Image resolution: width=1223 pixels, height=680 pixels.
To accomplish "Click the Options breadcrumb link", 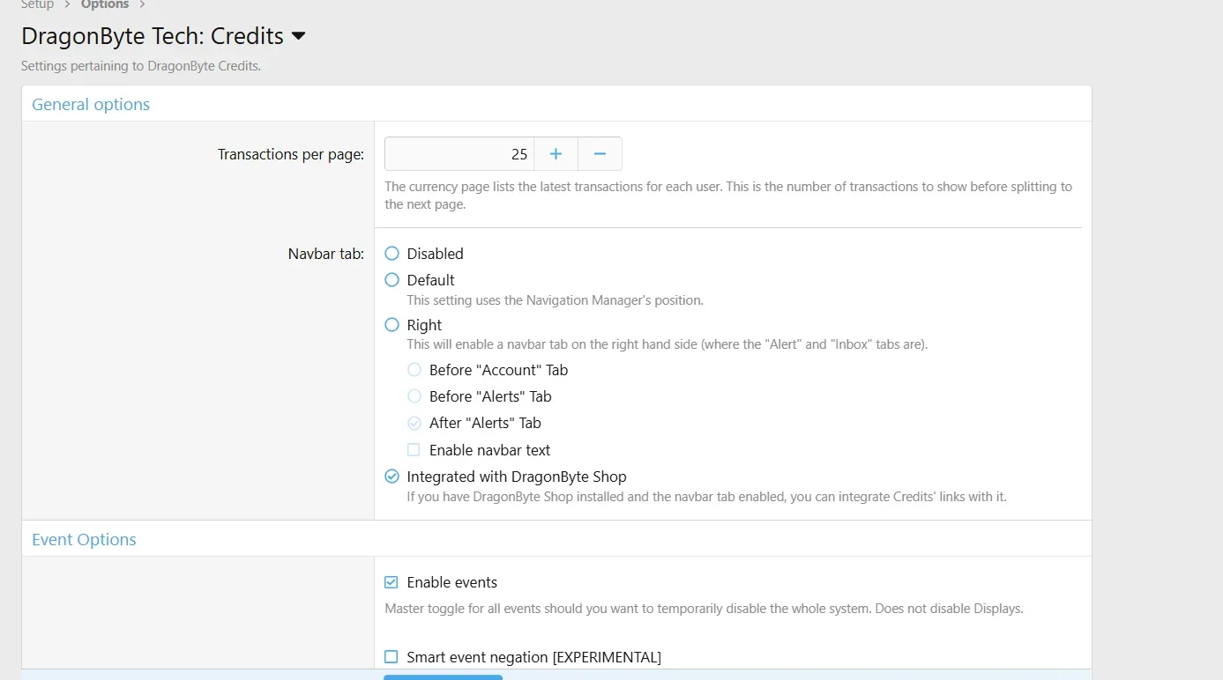I will (105, 4).
